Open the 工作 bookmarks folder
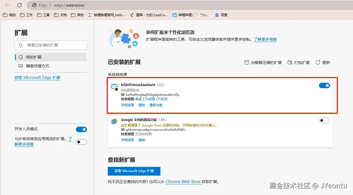This screenshot has height=195, width=353. pos(26,15)
